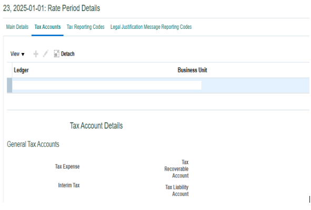The image size is (311, 210).
Task: Click the Business Unit column header
Action: pyautogui.click(x=192, y=70)
